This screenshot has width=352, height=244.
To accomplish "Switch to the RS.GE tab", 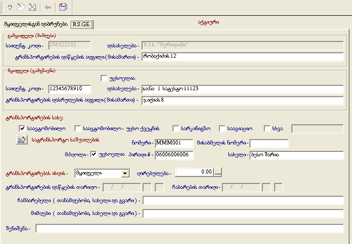I will (81, 24).
